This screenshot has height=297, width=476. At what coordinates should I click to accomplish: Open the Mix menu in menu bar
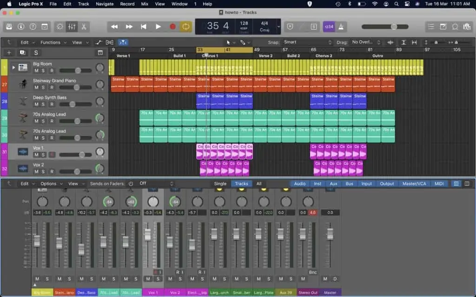(x=145, y=4)
